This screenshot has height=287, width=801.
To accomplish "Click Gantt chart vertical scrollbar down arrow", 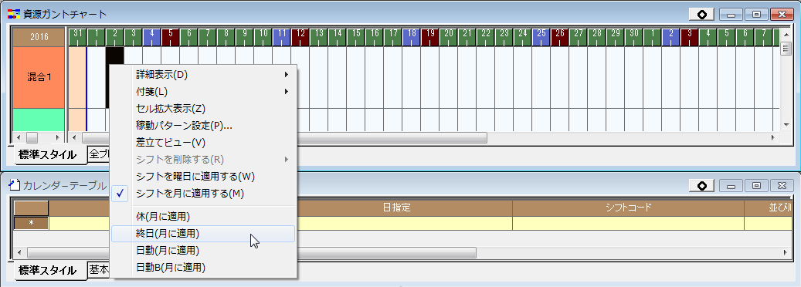I will 786,125.
